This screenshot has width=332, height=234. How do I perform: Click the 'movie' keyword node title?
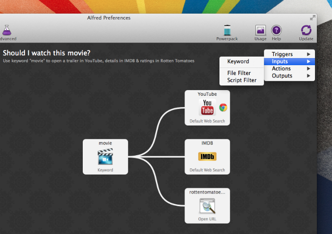(105, 143)
